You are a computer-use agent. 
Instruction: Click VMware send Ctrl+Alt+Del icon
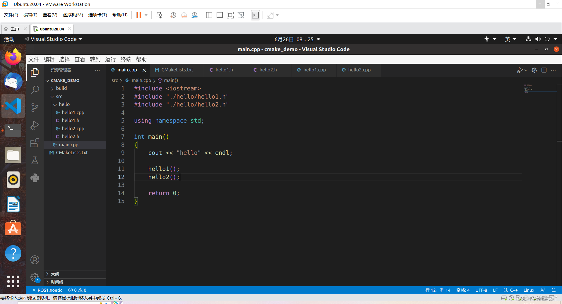(x=159, y=15)
